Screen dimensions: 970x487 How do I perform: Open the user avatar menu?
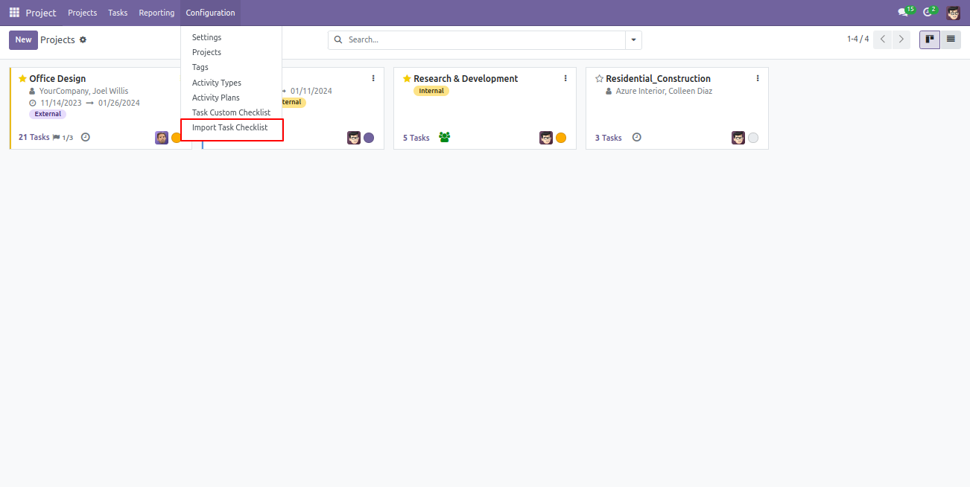click(954, 13)
